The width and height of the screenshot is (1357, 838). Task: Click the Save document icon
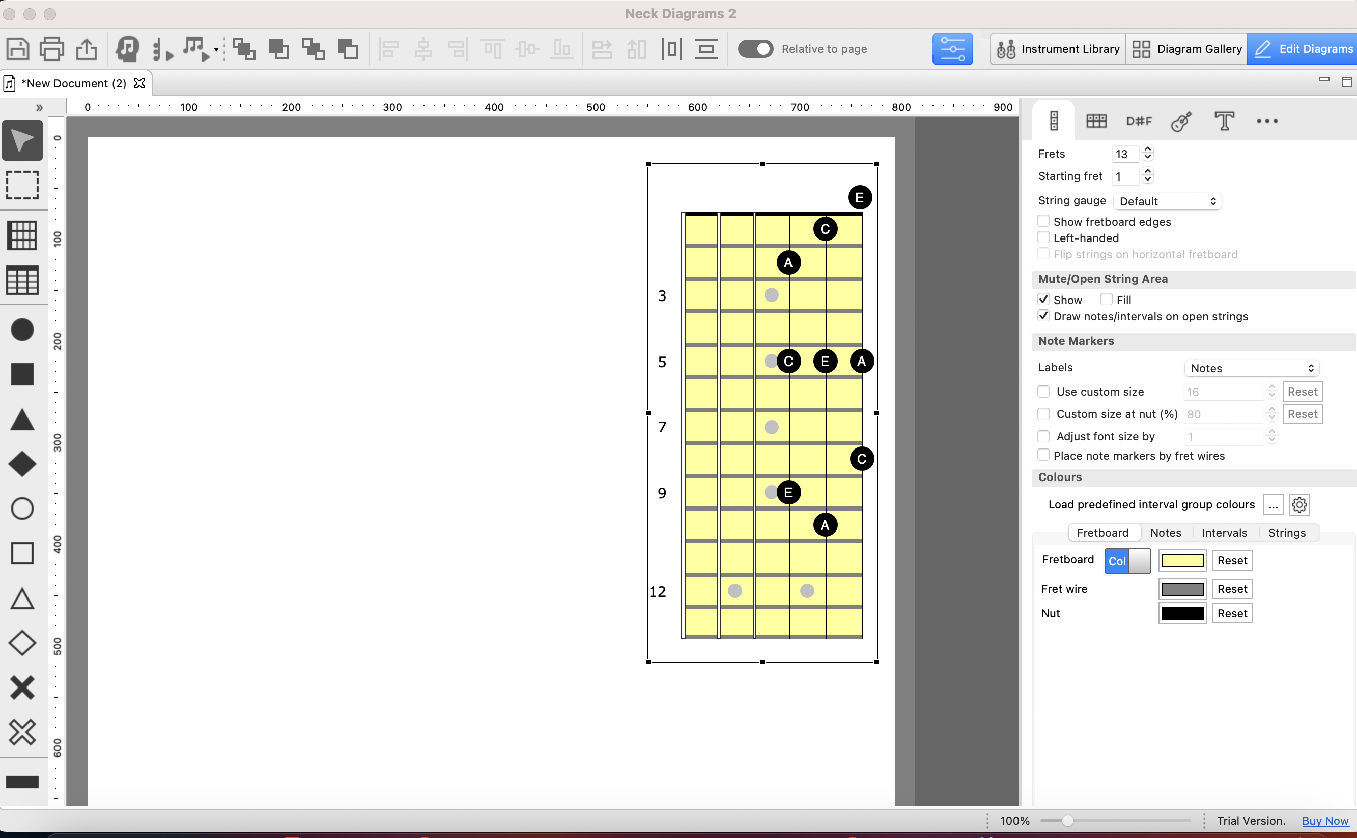[x=18, y=49]
